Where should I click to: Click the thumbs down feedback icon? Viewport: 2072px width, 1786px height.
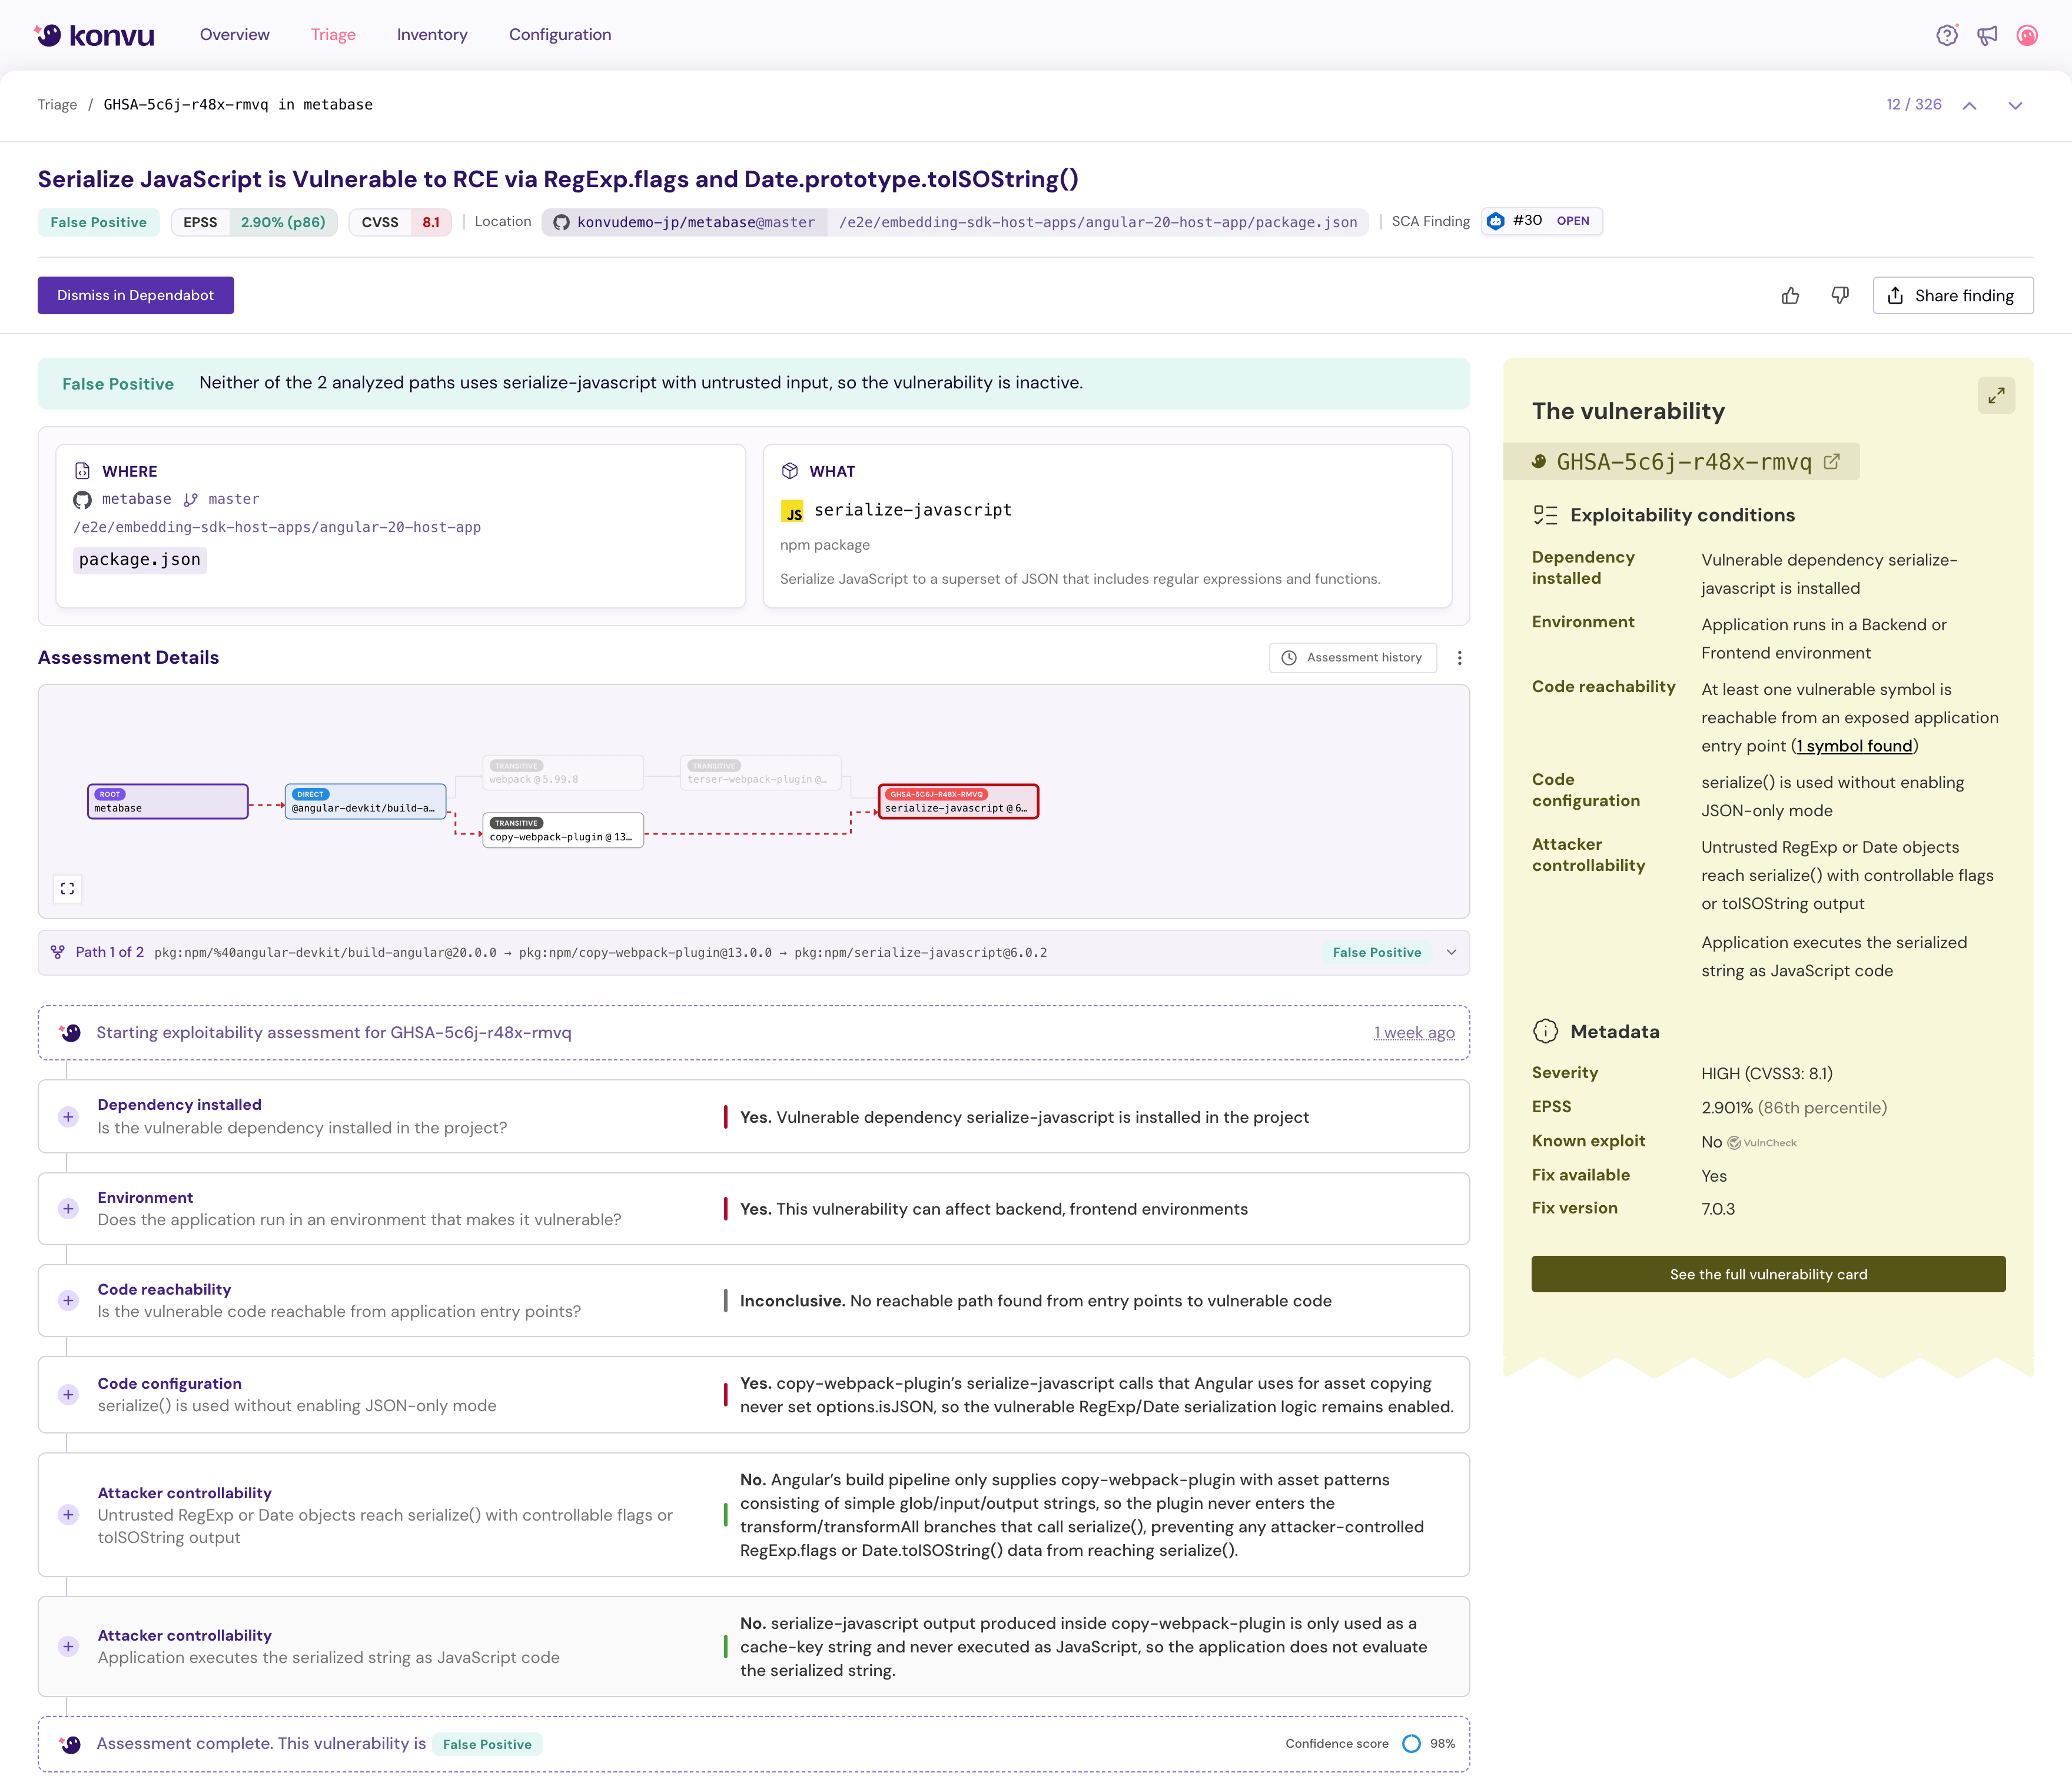coord(1839,296)
